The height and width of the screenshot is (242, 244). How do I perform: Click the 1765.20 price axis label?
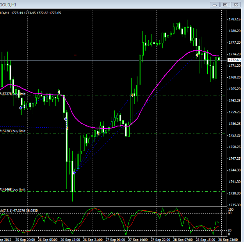235,89
